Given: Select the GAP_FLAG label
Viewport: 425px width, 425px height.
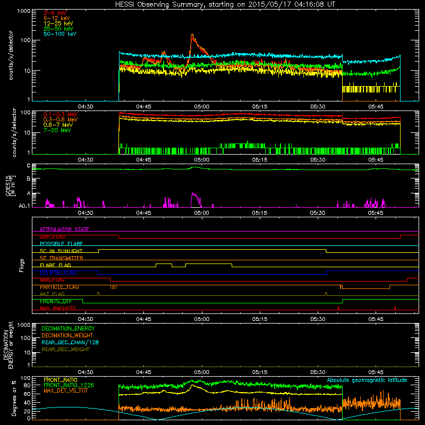Looking at the screenshot, I should (52, 236).
